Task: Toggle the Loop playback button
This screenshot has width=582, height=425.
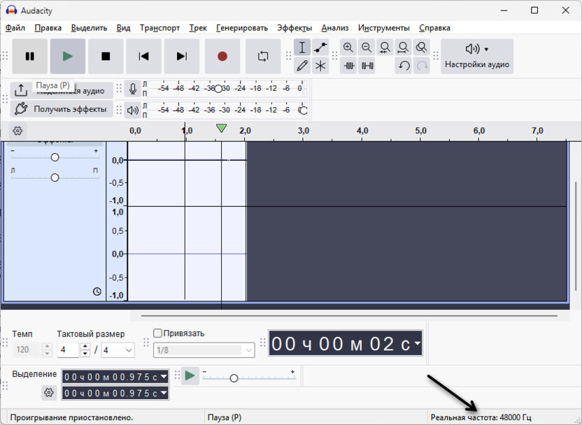Action: 263,56
